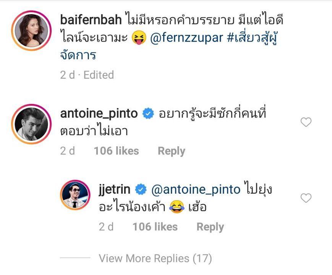
Task: Click the 2 d timestamp on jjetrin's reply
Action: [106, 227]
